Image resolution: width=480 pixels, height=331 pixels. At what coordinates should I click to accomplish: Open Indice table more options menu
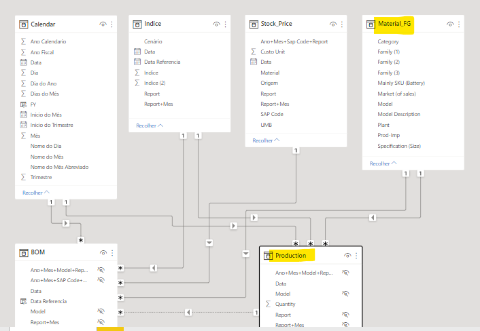click(x=225, y=24)
